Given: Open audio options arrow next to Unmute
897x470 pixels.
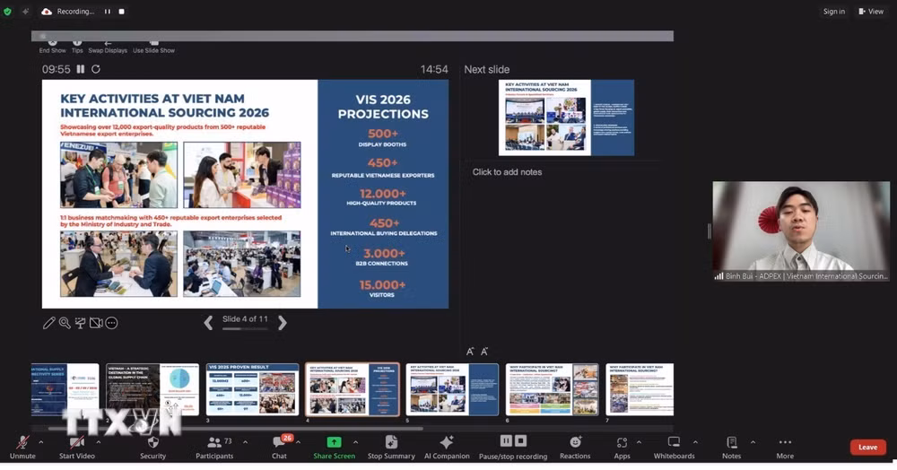Looking at the screenshot, I should point(40,442).
